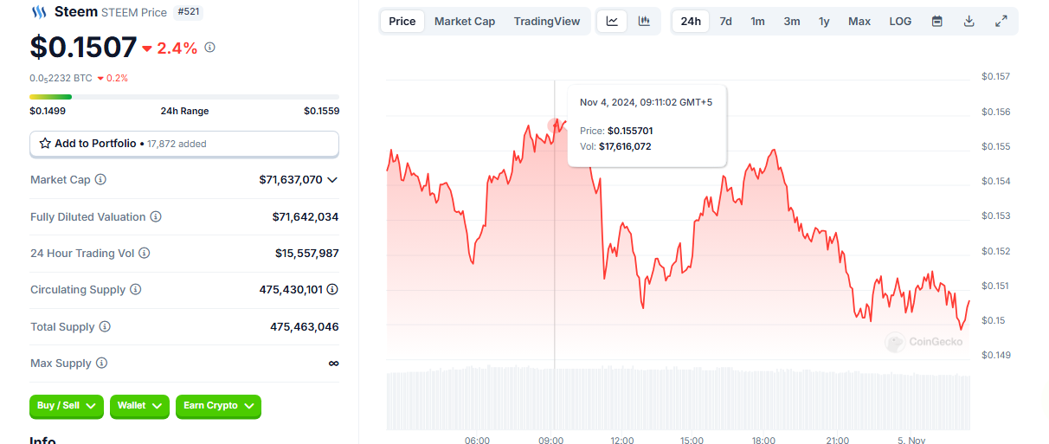Expand the chart to fullscreen
Image resolution: width=1049 pixels, height=444 pixels.
tap(1001, 21)
